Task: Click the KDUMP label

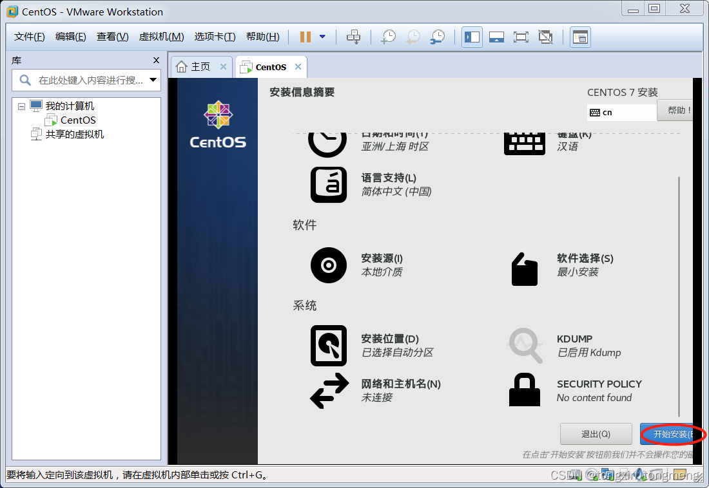Action: 575,339
